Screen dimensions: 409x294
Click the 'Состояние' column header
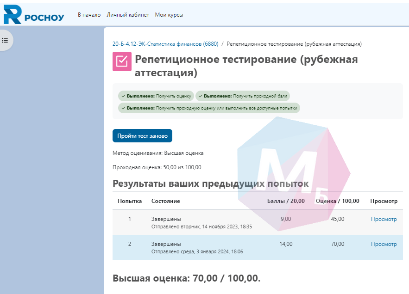[x=165, y=201]
